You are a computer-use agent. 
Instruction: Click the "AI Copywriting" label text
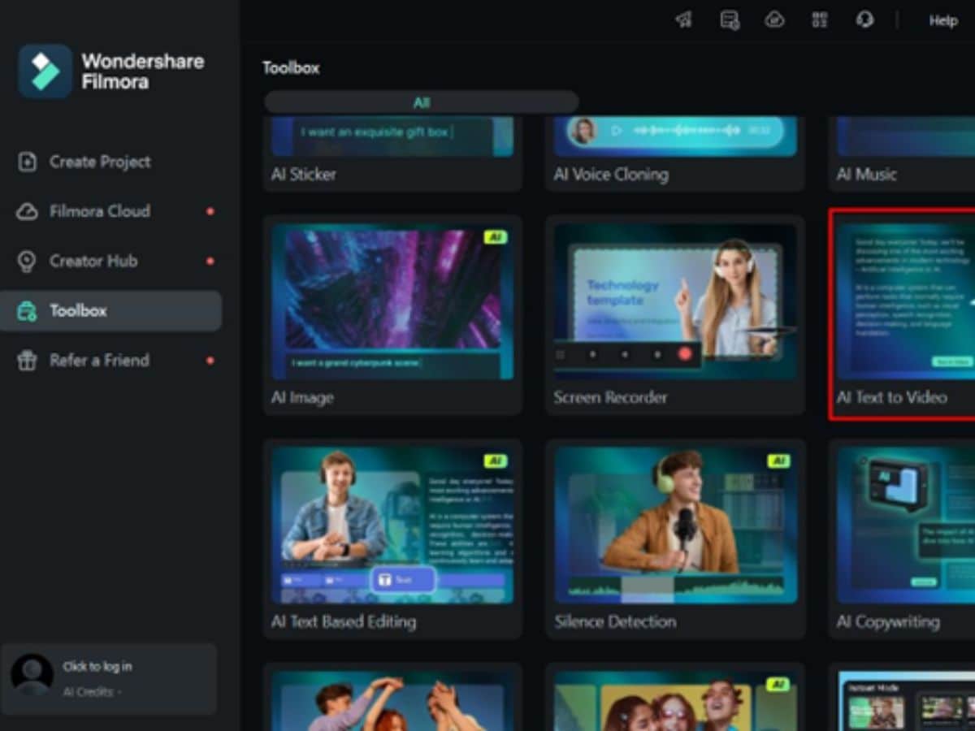tap(888, 622)
